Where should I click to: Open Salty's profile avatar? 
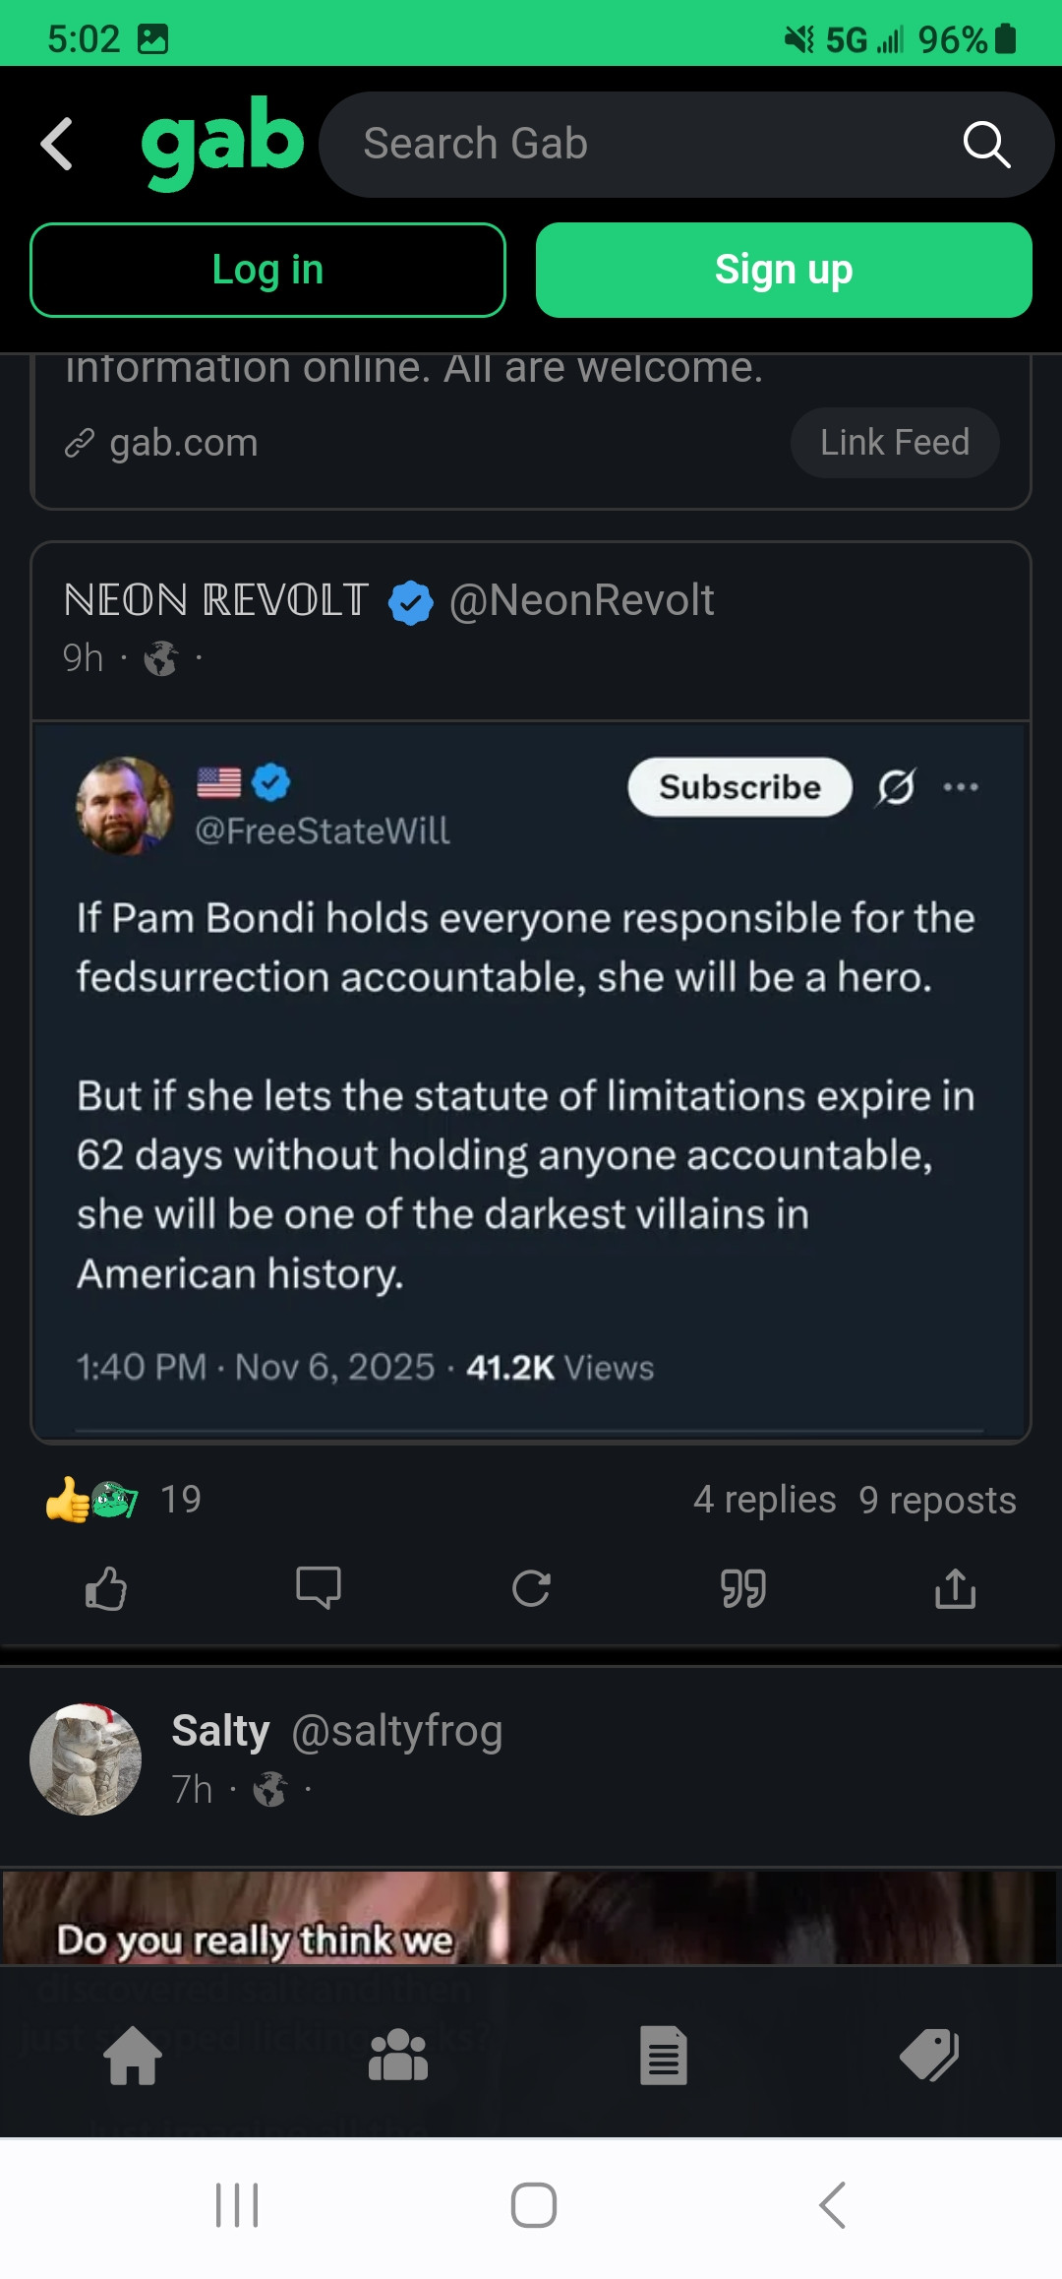coord(86,1759)
